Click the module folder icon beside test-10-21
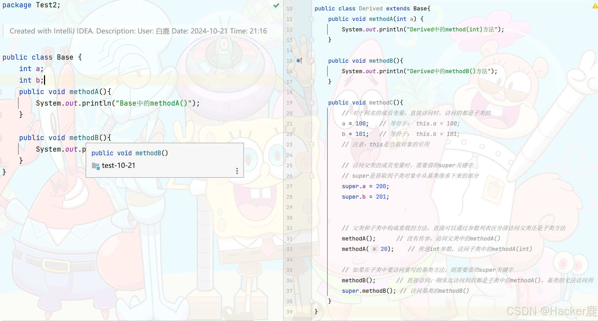The width and height of the screenshot is (598, 321). [x=96, y=166]
